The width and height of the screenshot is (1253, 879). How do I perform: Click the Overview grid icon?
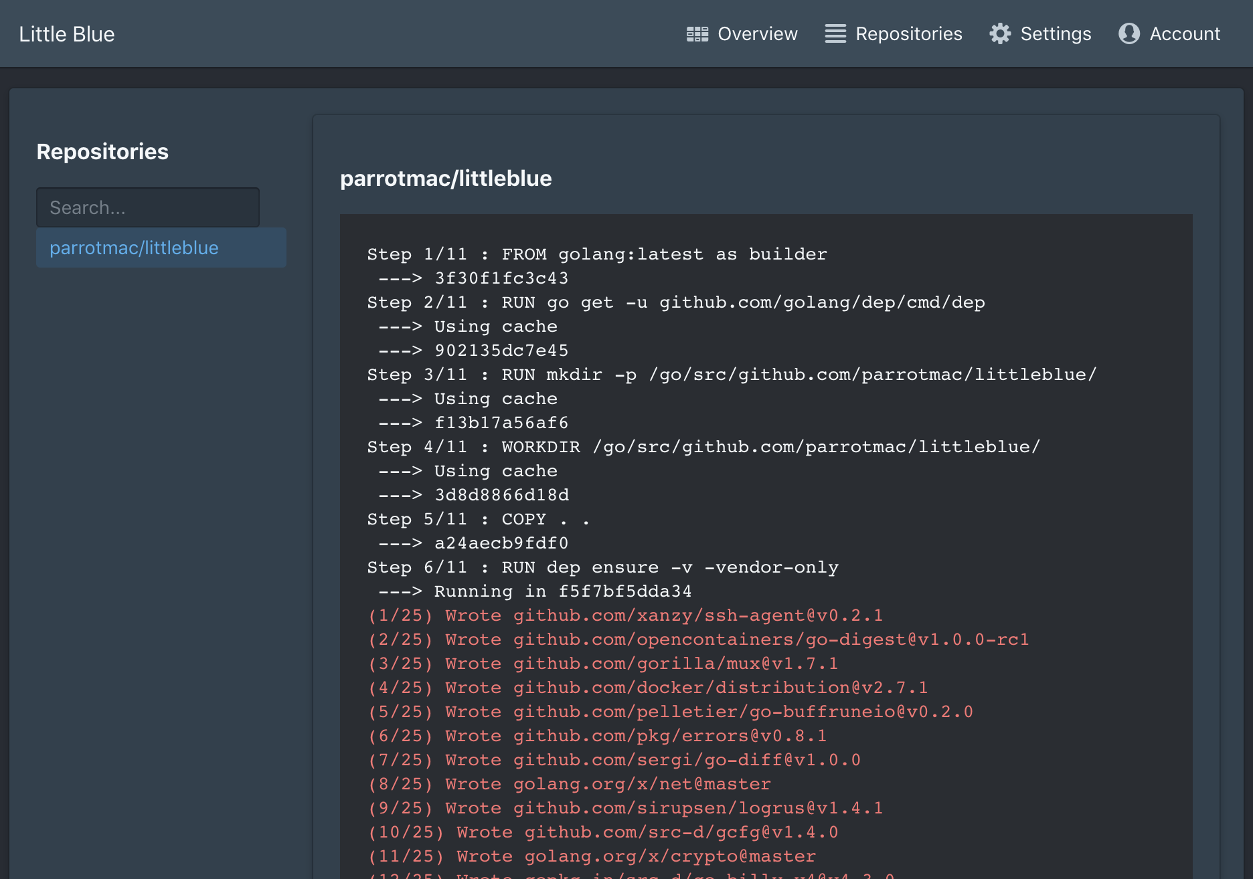tap(697, 34)
